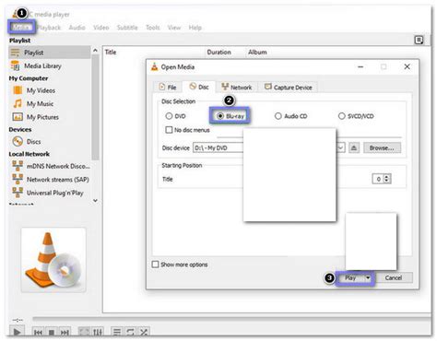Click the Play button in Open Media
Image resolution: width=437 pixels, height=341 pixels.
350,278
